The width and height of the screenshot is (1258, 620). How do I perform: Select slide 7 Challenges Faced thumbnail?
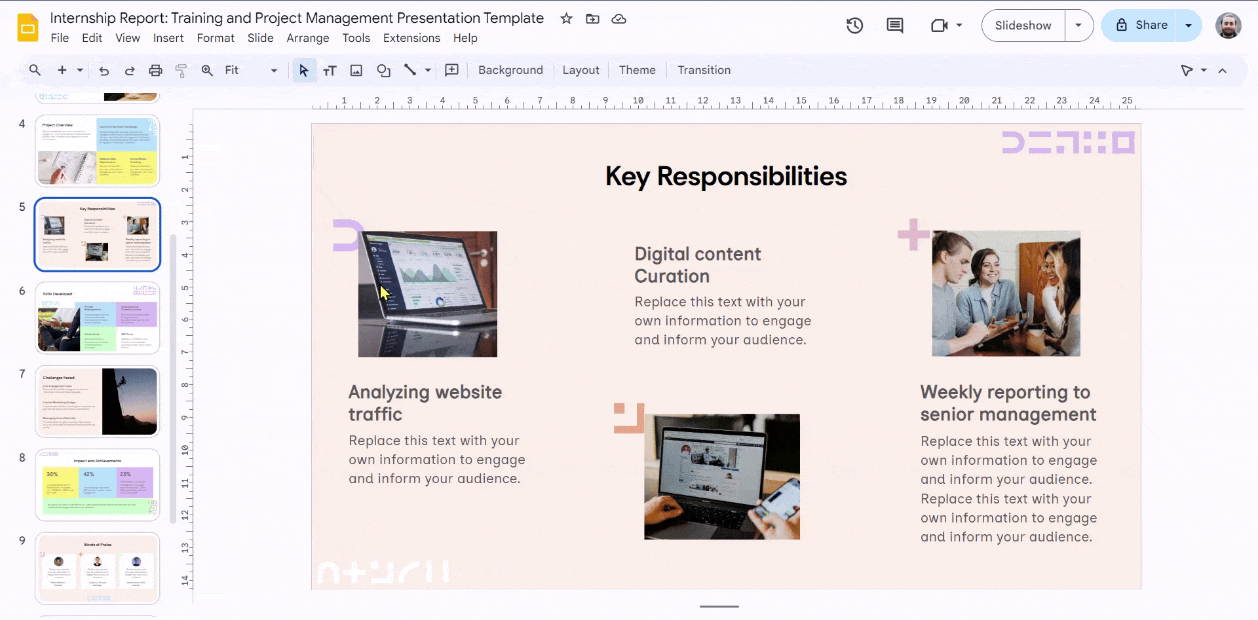click(x=97, y=401)
